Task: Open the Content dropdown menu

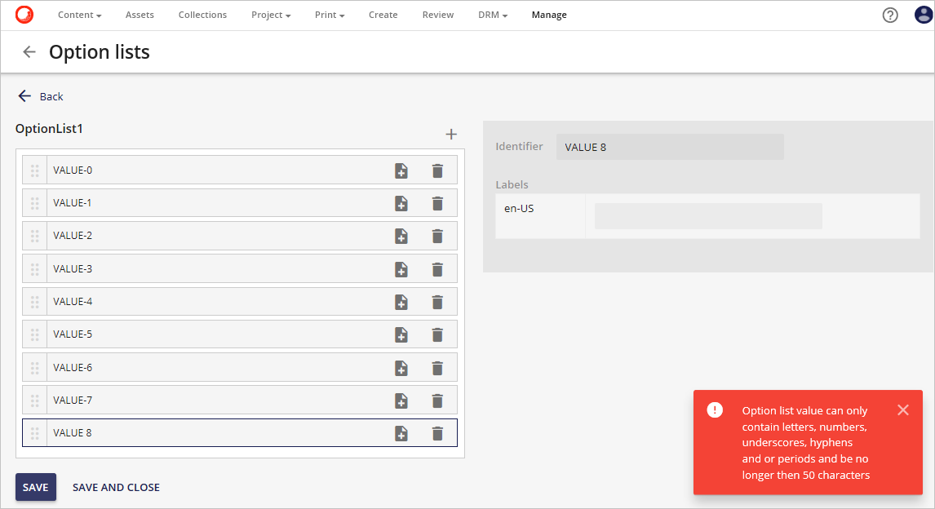Action: [79, 15]
